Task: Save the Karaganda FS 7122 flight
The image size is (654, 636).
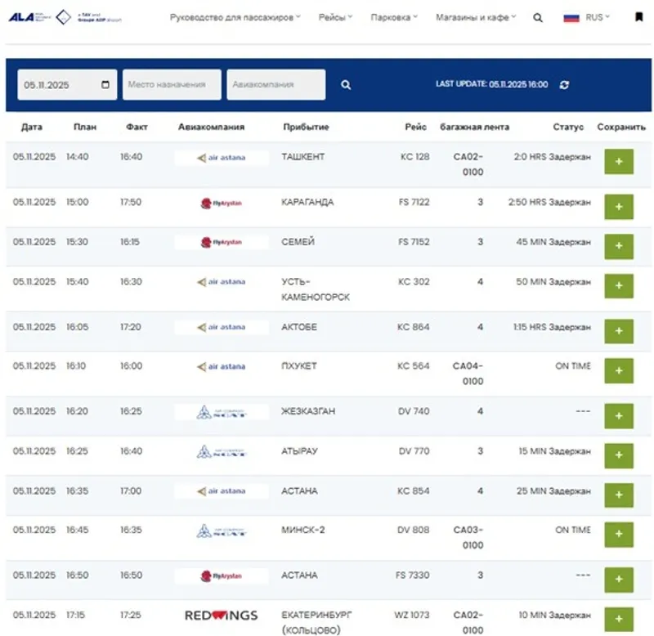Action: (619, 207)
